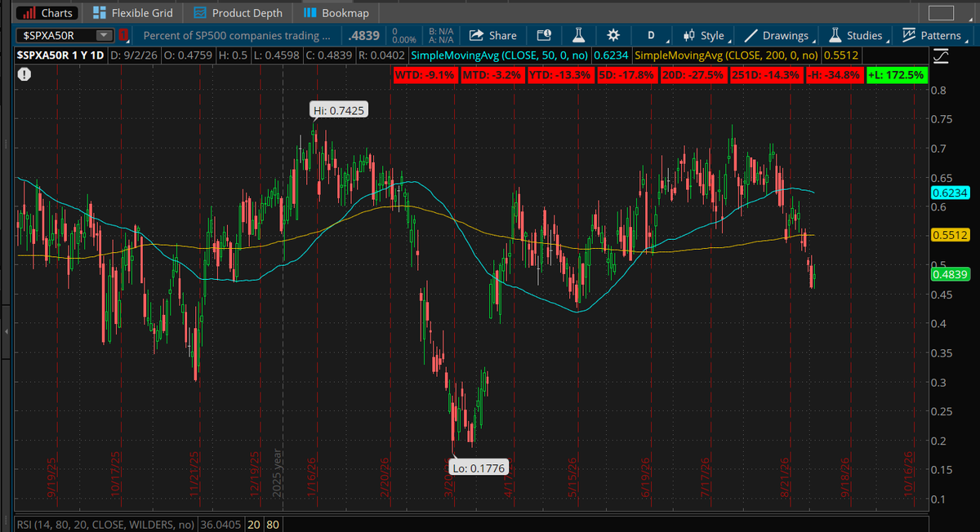Open the flask Edit Studies icon
980x532 pixels.
578,35
